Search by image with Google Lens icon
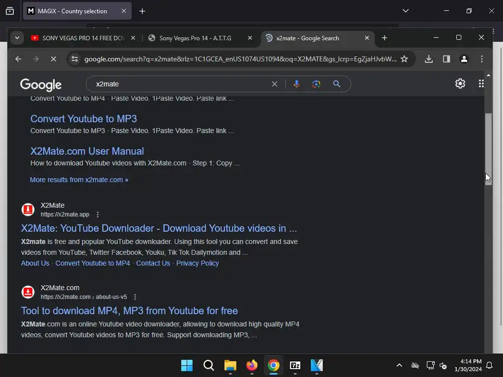Image resolution: width=503 pixels, height=377 pixels. 316,84
